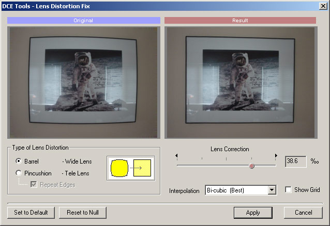Screen dimensions: 330x226
Task: Enable the Show Grid checkbox
Action: point(288,190)
